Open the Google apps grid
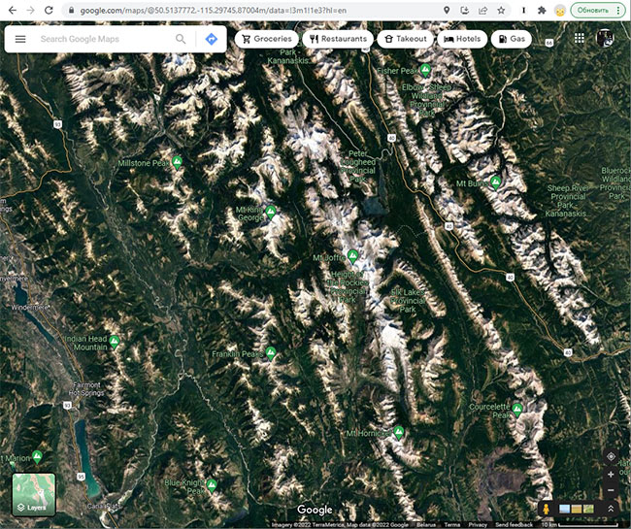Screen dimensions: 631x529 (x=580, y=38)
